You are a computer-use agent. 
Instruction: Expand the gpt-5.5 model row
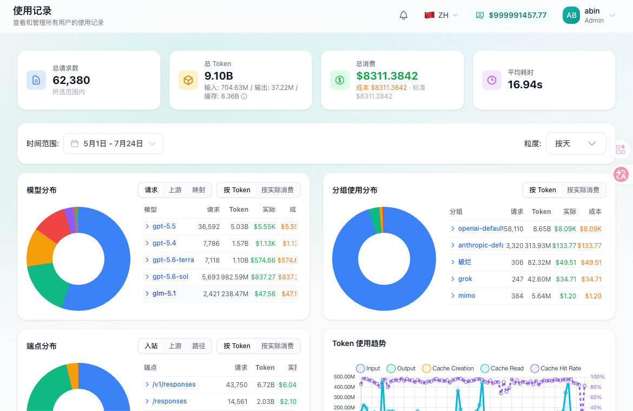click(x=147, y=226)
